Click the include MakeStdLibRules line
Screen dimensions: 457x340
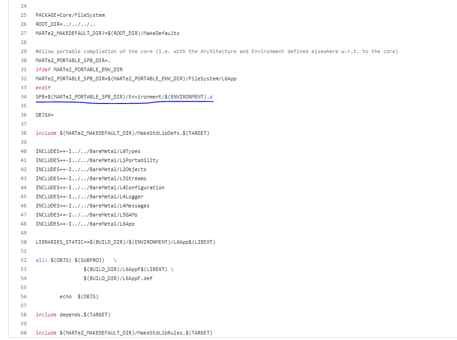tap(124, 333)
